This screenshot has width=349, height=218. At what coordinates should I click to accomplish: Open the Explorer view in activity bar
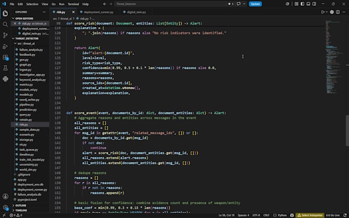pyautogui.click(x=5, y=13)
